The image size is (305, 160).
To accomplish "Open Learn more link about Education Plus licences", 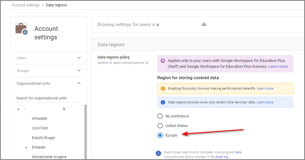I will 278,66.
